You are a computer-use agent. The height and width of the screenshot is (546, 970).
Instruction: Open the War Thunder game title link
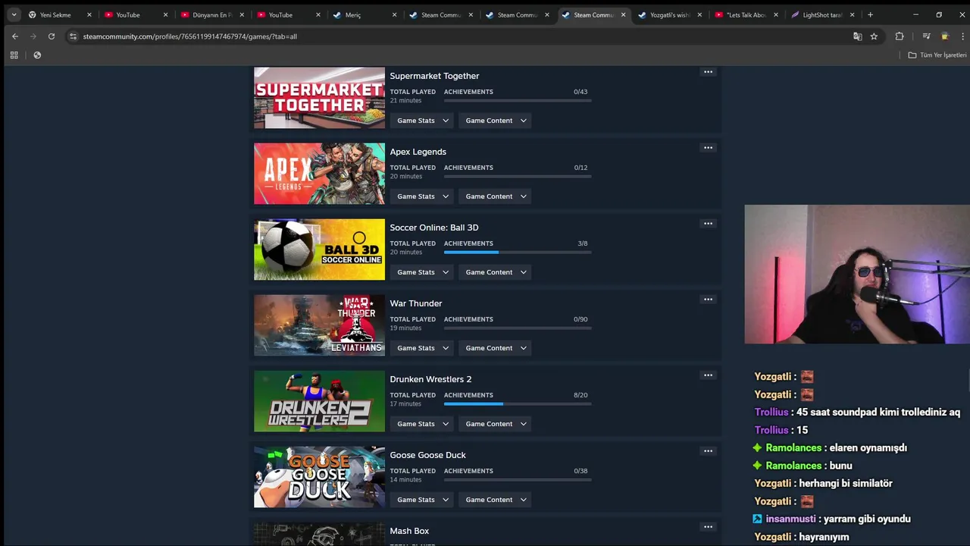pos(416,303)
